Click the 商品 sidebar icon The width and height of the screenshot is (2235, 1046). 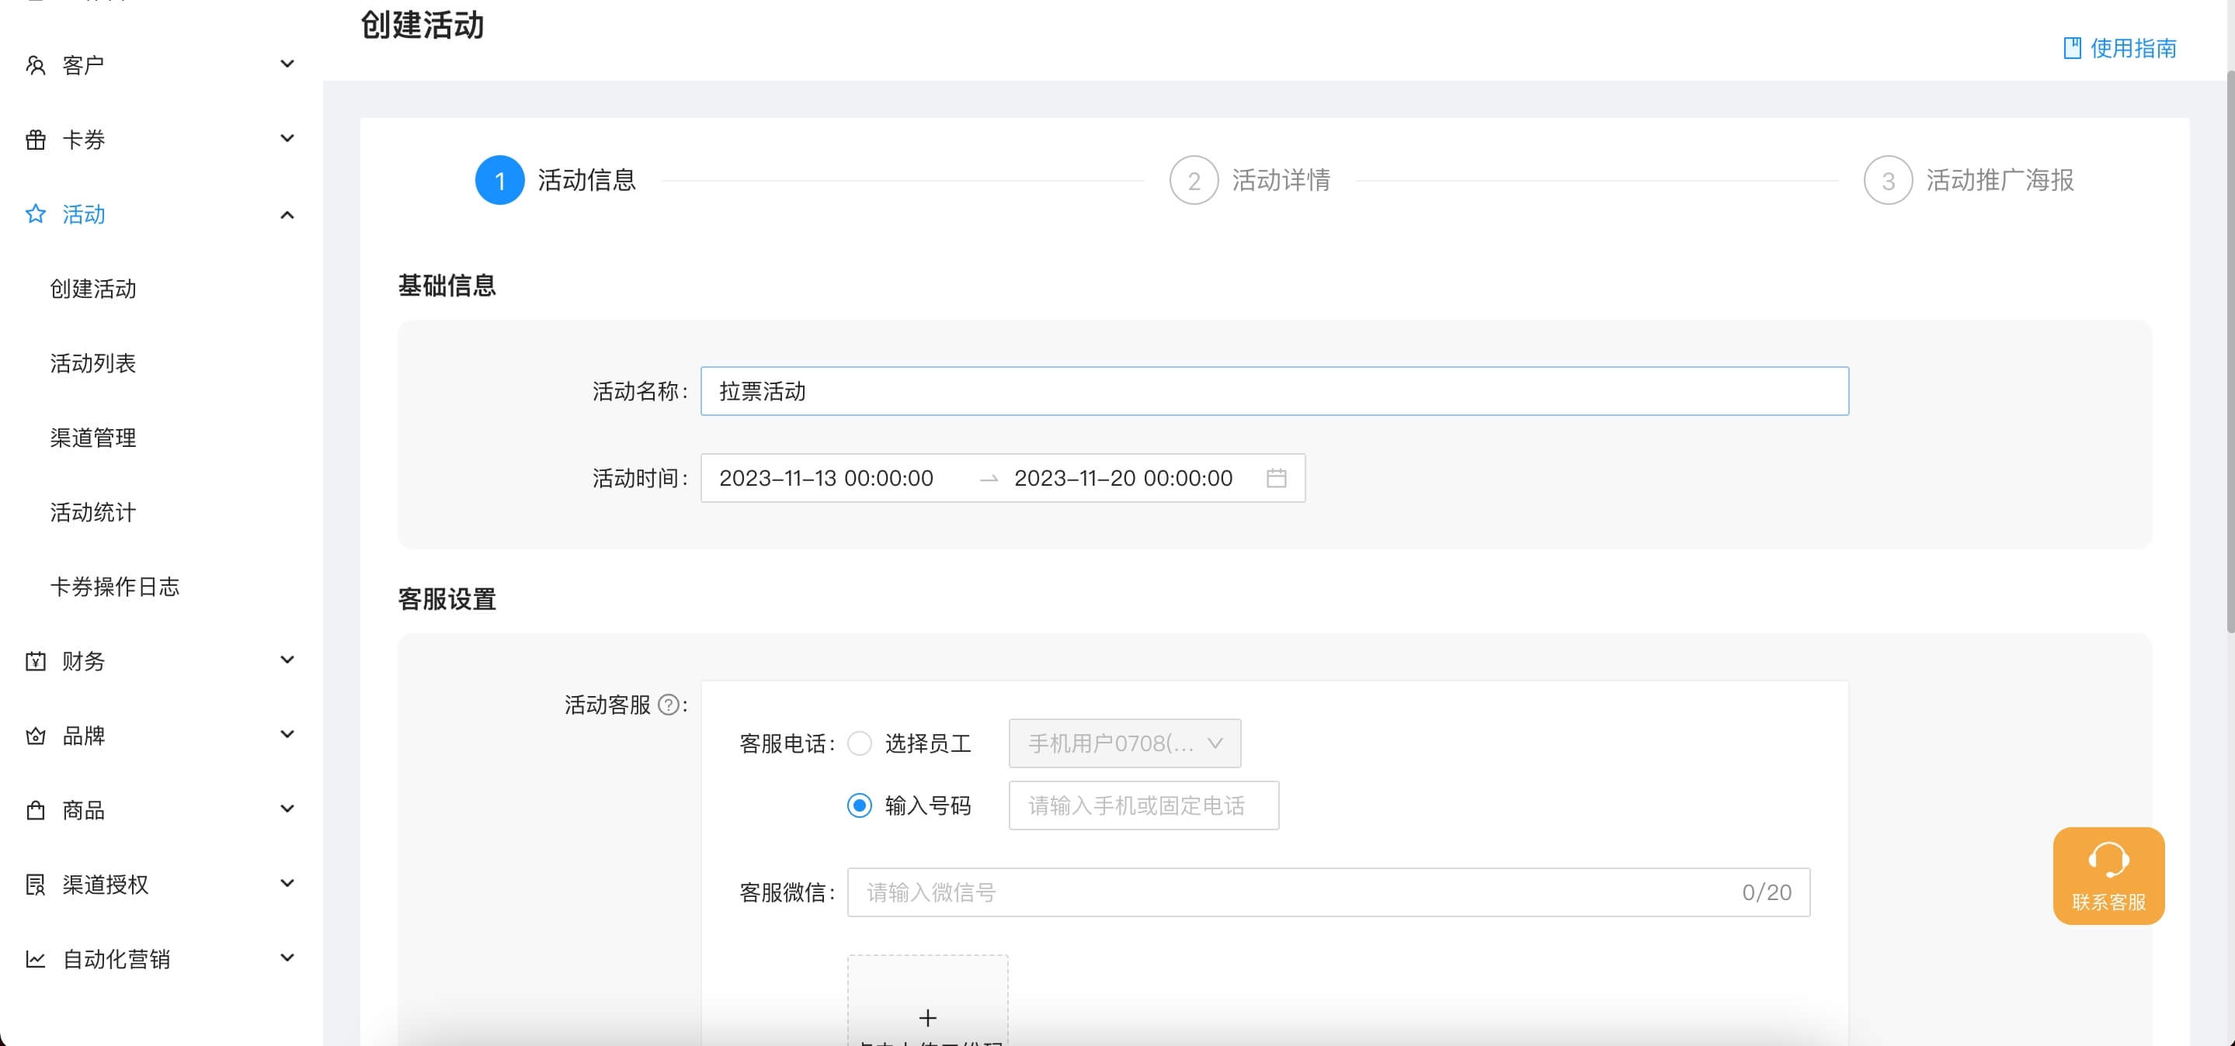coord(34,809)
